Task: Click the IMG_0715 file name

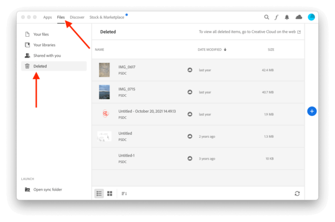Action: tap(126, 89)
